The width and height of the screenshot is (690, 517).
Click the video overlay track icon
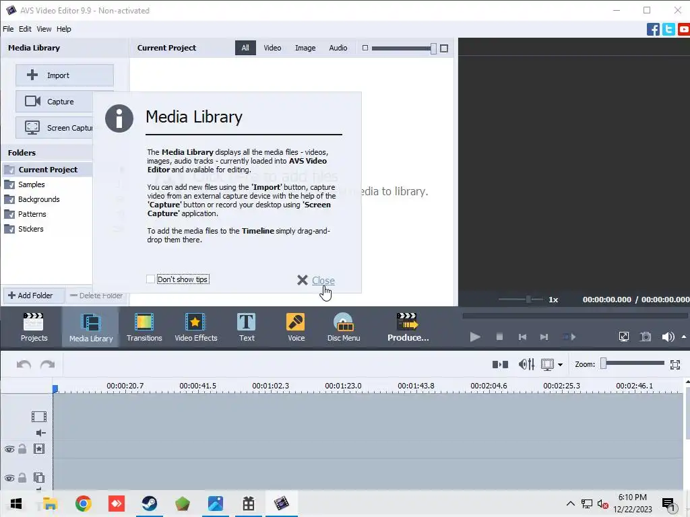coord(38,477)
